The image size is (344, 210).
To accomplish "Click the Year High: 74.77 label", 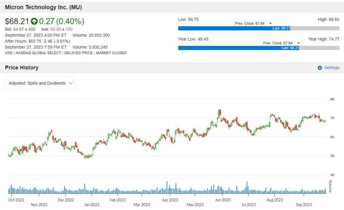I will point(324,39).
